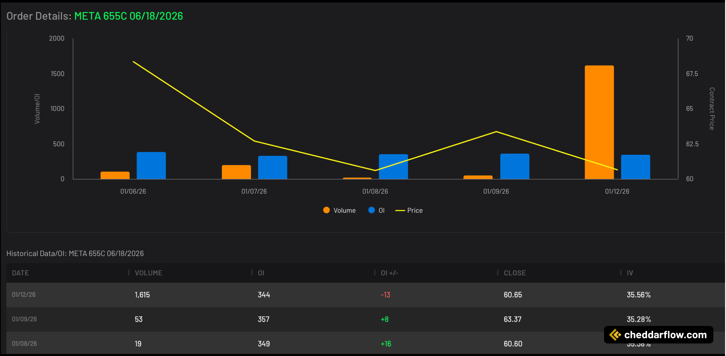Image resolution: width=726 pixels, height=356 pixels.
Task: Select the orange Volume bar for 01/12/26
Action: pyautogui.click(x=599, y=122)
